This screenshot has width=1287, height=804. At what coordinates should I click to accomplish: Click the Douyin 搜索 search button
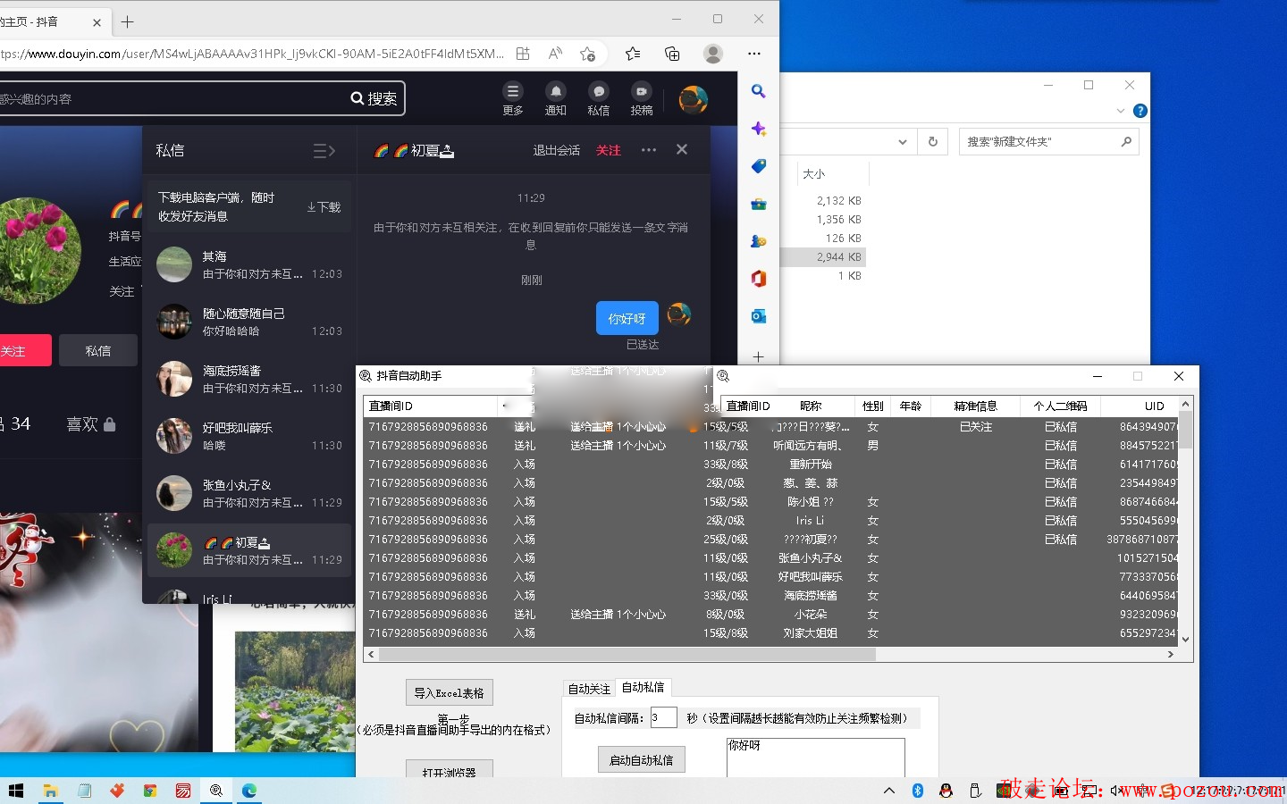pyautogui.click(x=374, y=98)
